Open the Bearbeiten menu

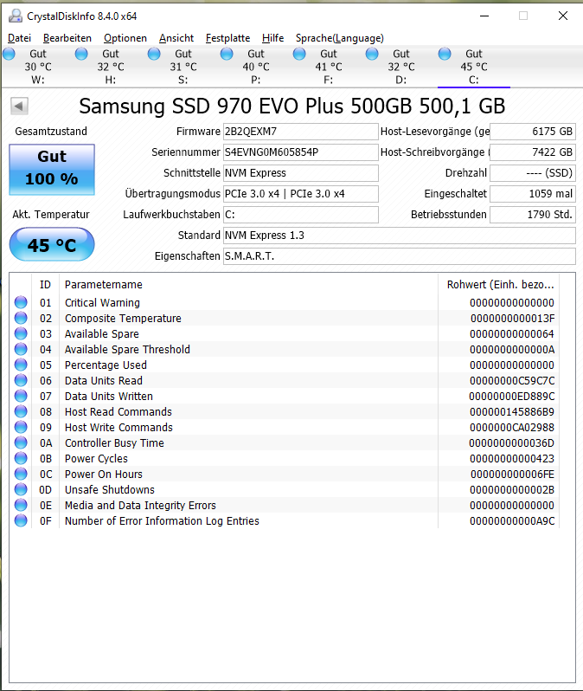[x=67, y=38]
